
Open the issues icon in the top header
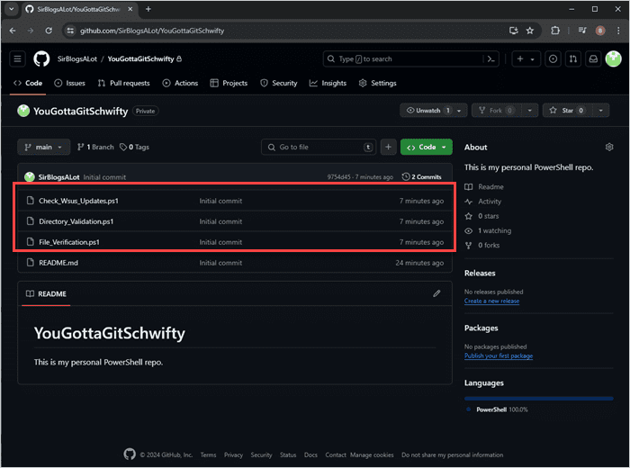pos(553,59)
